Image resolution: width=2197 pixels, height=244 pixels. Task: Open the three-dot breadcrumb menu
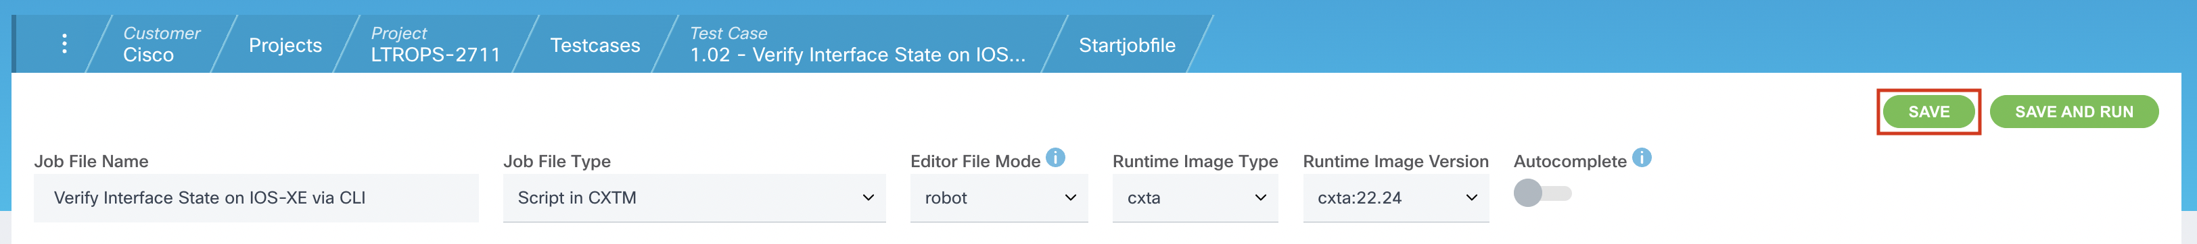pos(64,44)
